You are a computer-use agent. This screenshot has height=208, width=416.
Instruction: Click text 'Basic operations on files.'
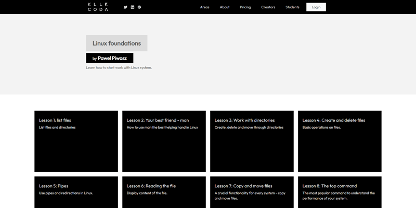pos(321,127)
